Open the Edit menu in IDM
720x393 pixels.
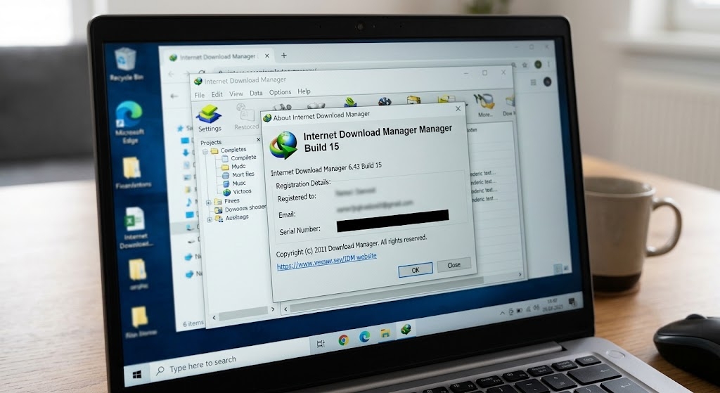pyautogui.click(x=217, y=94)
